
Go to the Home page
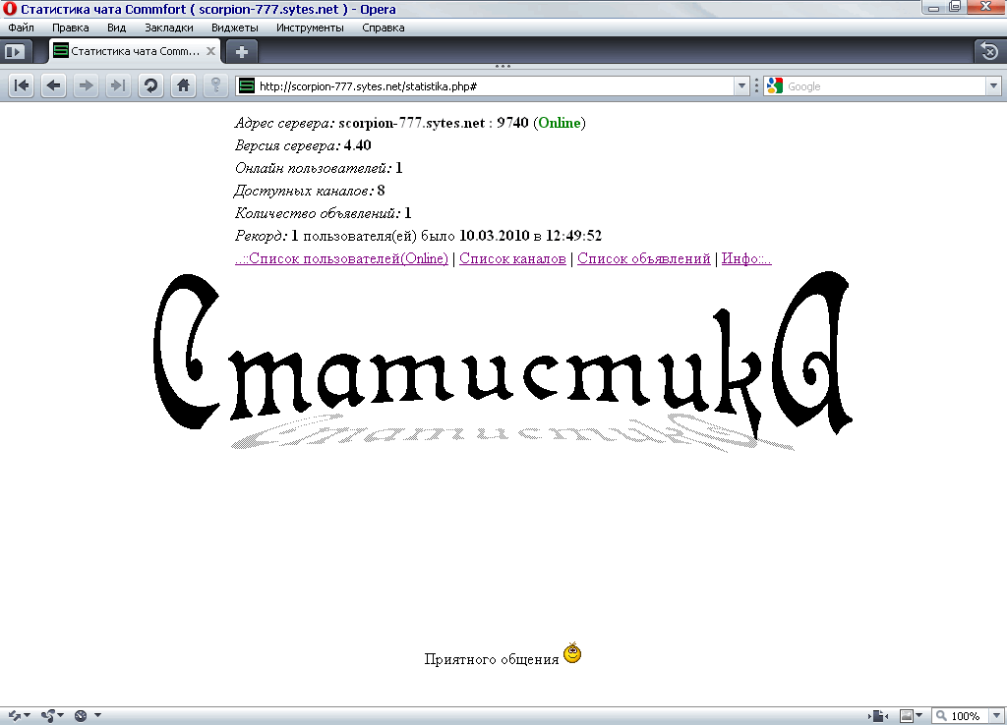click(182, 85)
